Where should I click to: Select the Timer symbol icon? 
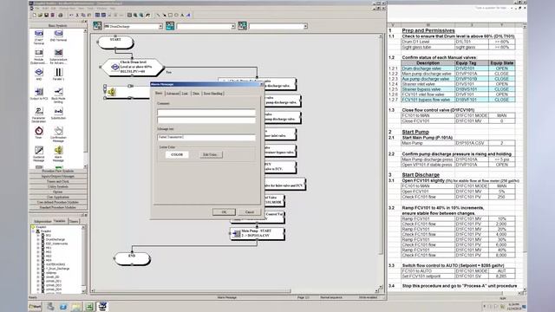39,131
